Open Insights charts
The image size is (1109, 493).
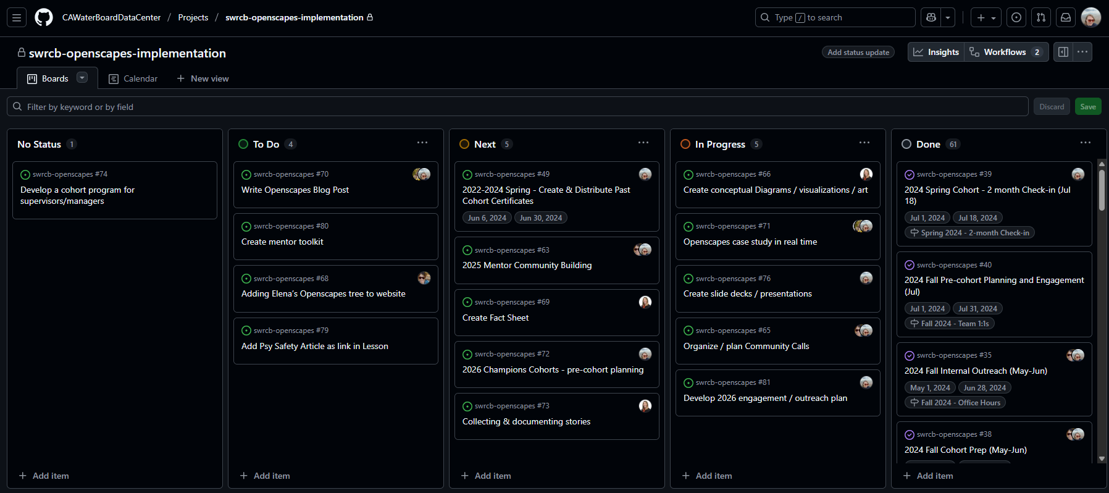coord(936,52)
